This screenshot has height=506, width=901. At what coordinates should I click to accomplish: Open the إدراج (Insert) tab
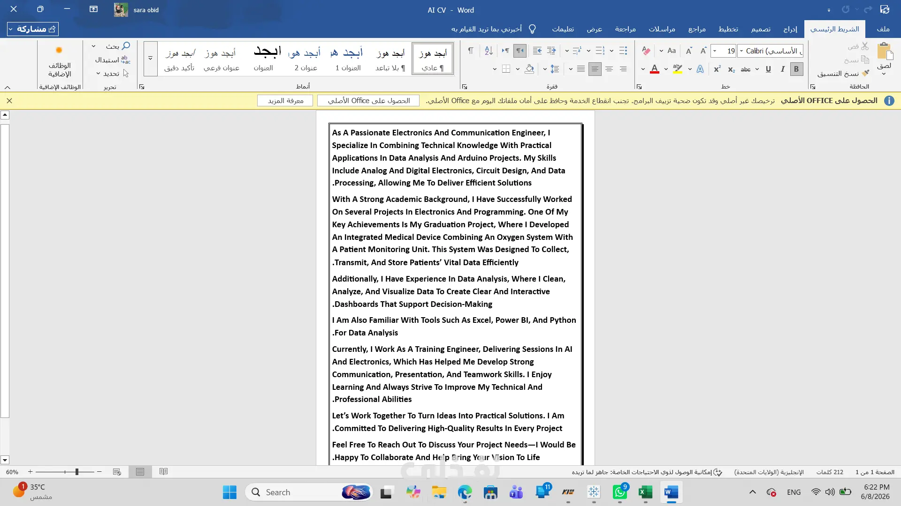click(x=790, y=29)
